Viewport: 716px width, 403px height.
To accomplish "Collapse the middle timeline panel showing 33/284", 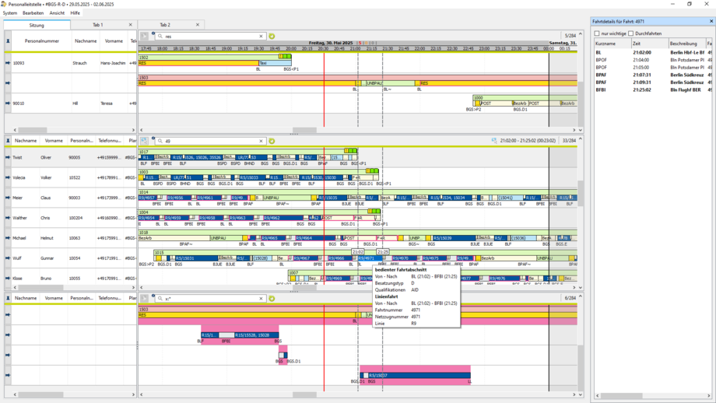I will (580, 141).
